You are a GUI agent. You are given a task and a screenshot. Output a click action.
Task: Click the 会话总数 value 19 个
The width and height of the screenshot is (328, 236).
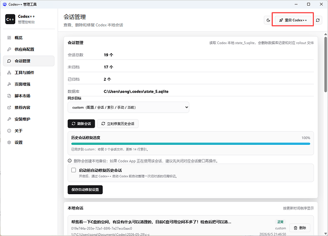[x=108, y=55]
